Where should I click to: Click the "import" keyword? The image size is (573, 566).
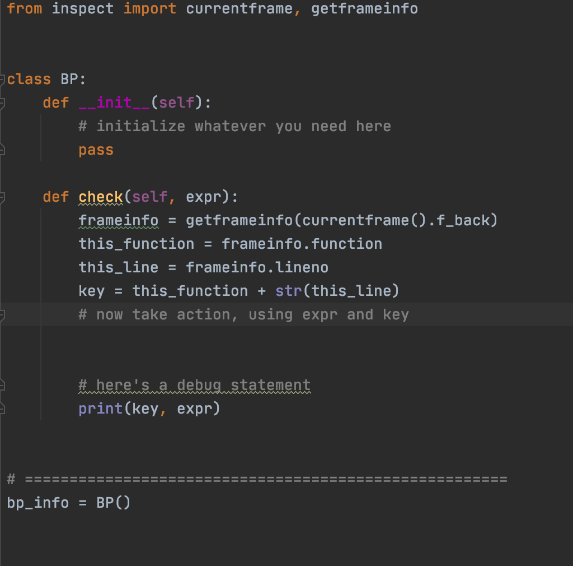pos(150,8)
